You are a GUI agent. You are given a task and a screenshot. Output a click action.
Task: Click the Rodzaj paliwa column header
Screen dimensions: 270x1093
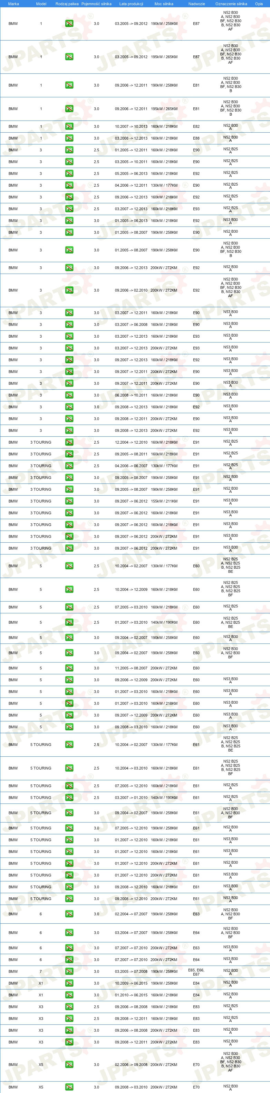(x=67, y=4)
